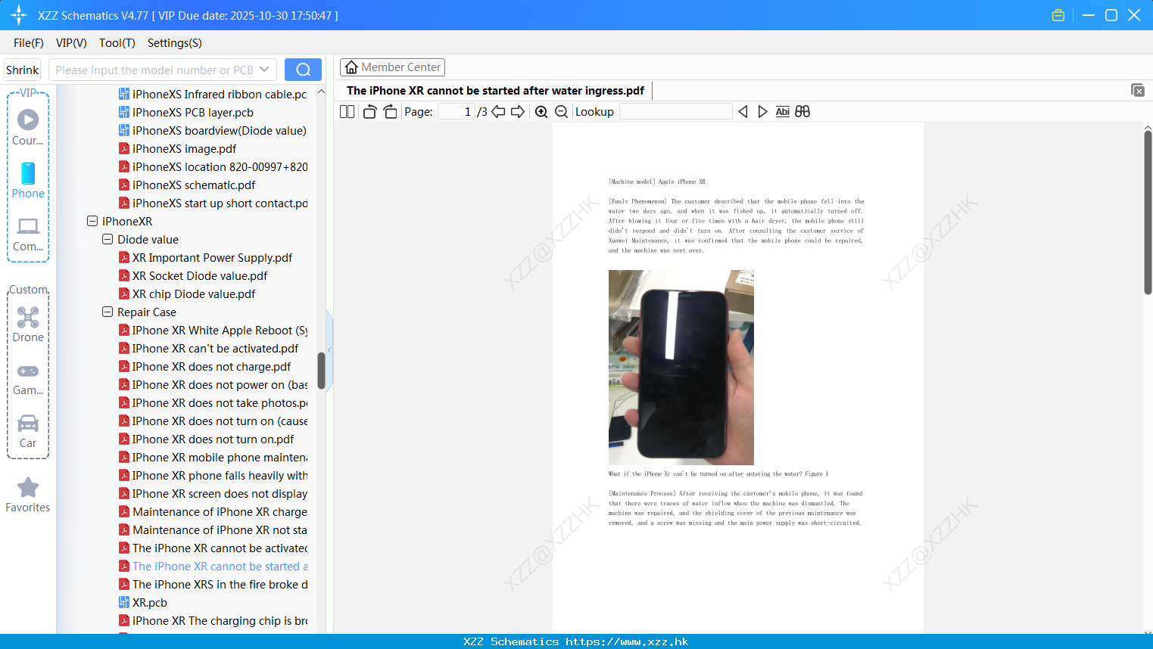
Task: Rotate the page counterclockwise
Action: click(x=369, y=111)
